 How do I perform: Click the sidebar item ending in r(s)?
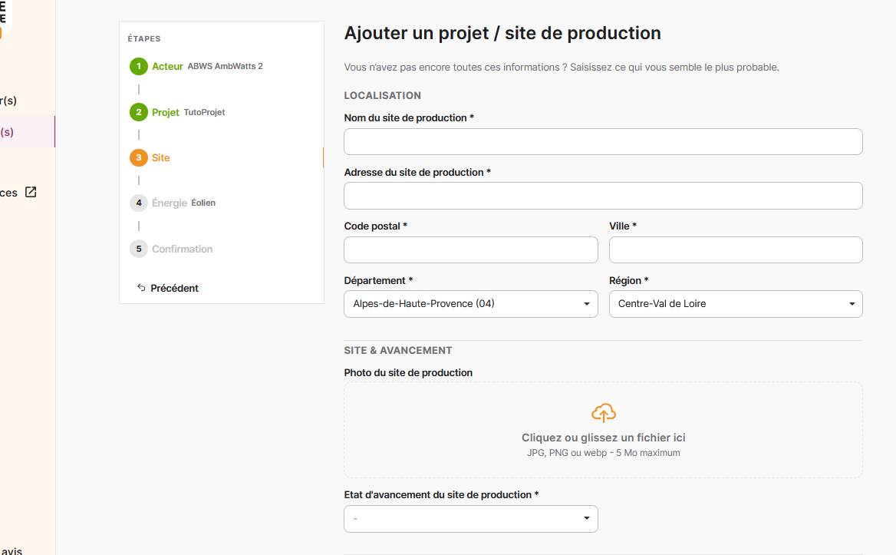[x=8, y=101]
